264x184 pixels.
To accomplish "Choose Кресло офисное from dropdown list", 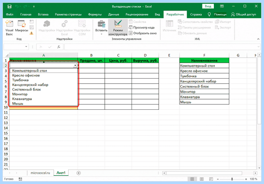I will pos(44,75).
